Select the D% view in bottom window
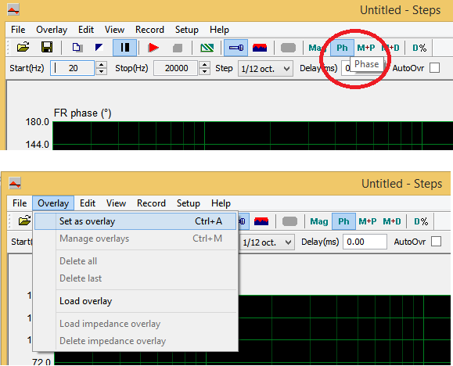Image resolution: width=453 pixels, height=366 pixels. [x=421, y=221]
